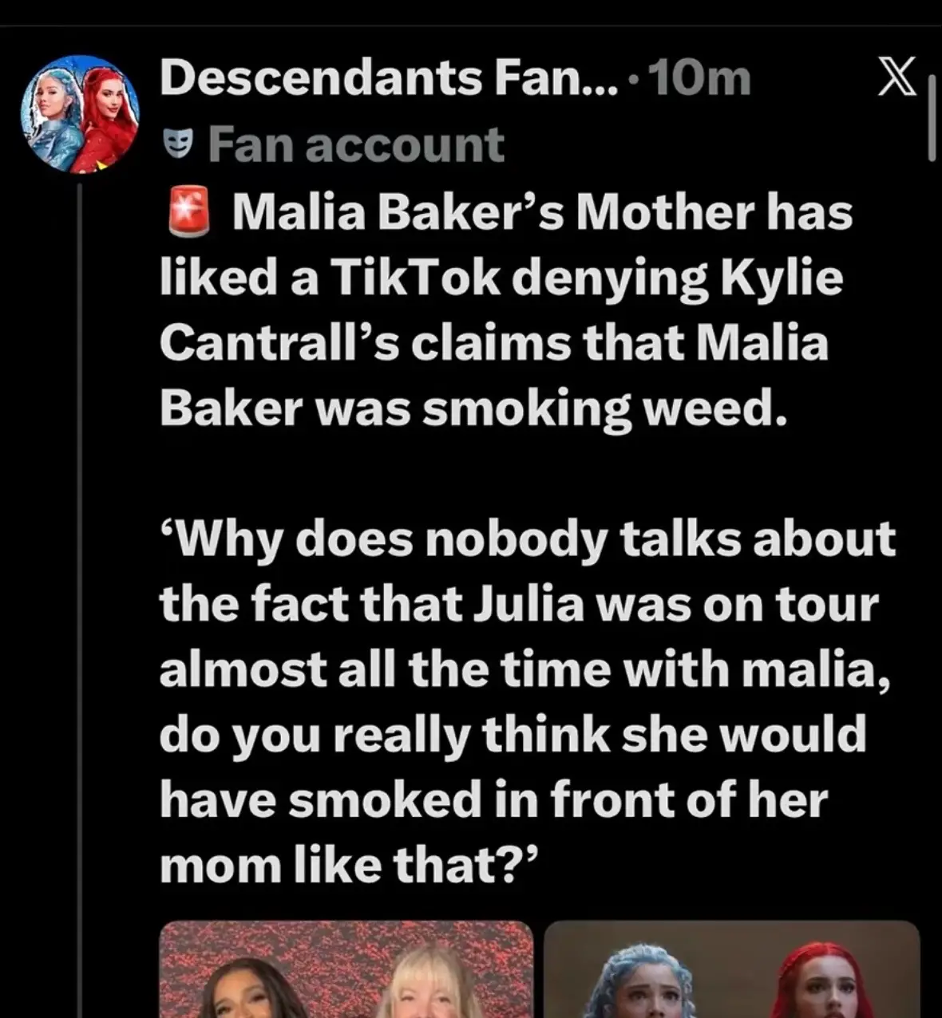
Task: Click the theater mask fan-account icon
Action: point(179,144)
